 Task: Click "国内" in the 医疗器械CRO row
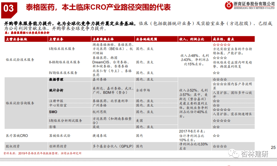139,136
